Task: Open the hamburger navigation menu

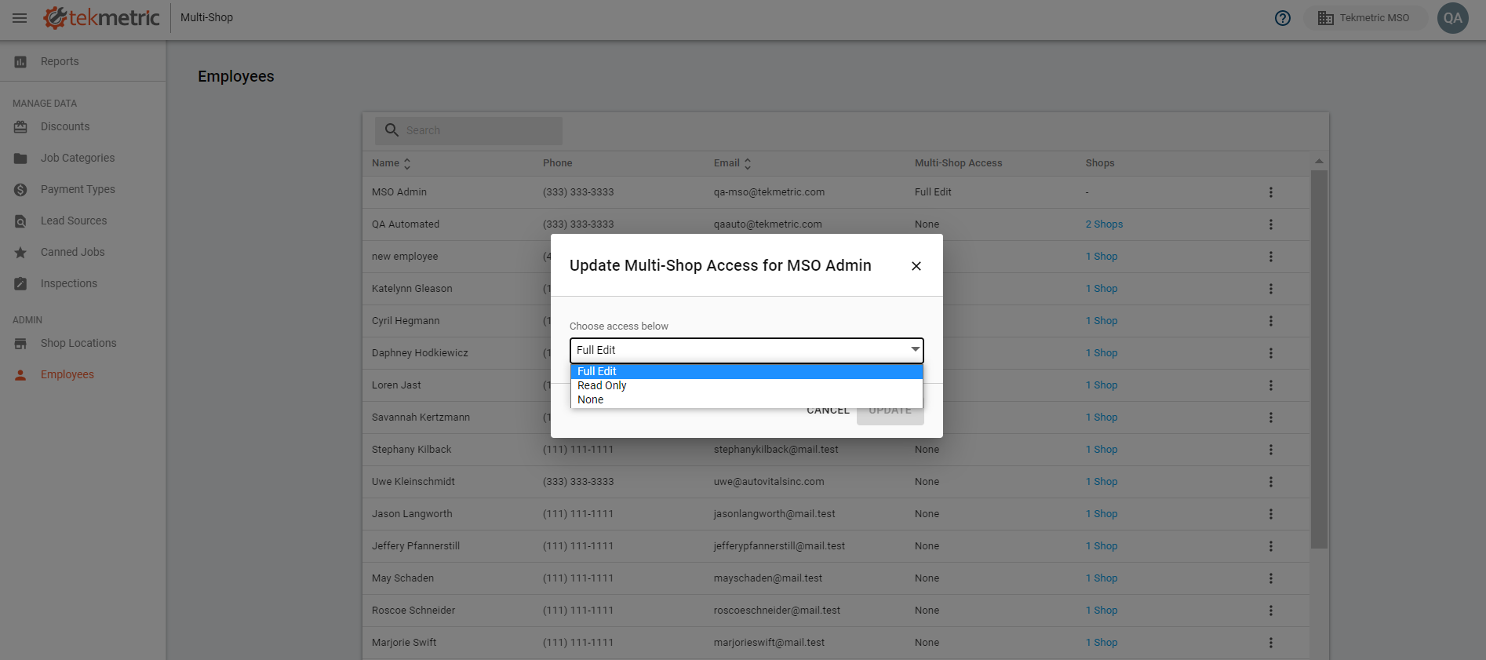Action: [x=20, y=17]
